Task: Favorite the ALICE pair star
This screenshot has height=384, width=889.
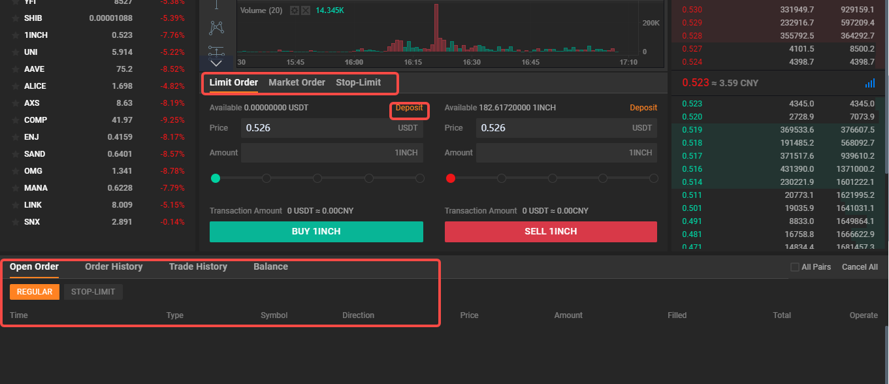Action: pyautogui.click(x=15, y=86)
